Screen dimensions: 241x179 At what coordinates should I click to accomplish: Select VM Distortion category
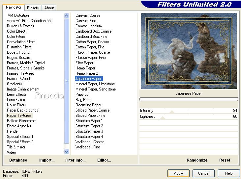tap(18, 15)
